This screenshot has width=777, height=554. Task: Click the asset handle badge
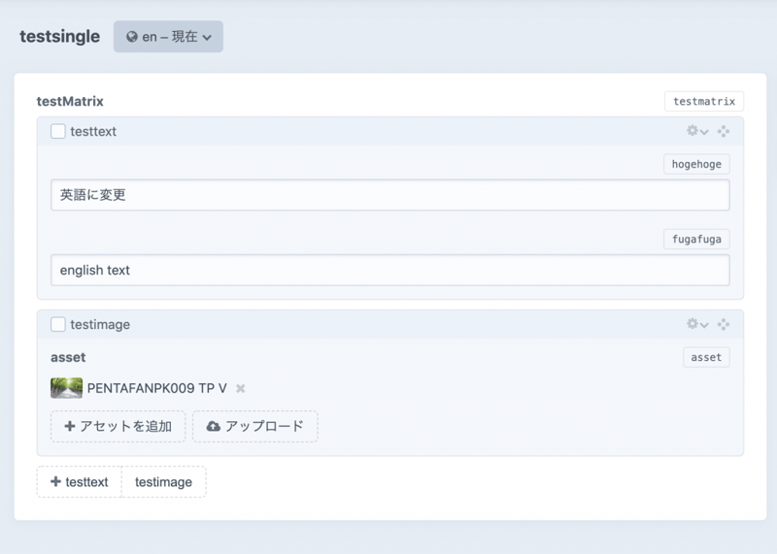pyautogui.click(x=706, y=357)
